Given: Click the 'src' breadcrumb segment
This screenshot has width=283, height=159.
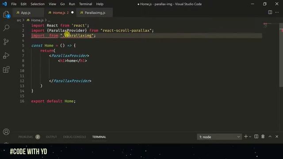Looking at the screenshot, I should tap(19, 20).
